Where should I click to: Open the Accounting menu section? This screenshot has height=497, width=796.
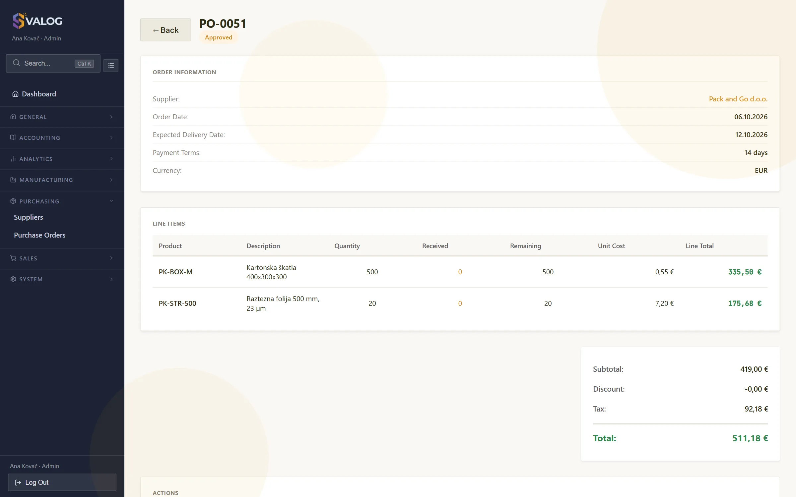tap(62, 138)
